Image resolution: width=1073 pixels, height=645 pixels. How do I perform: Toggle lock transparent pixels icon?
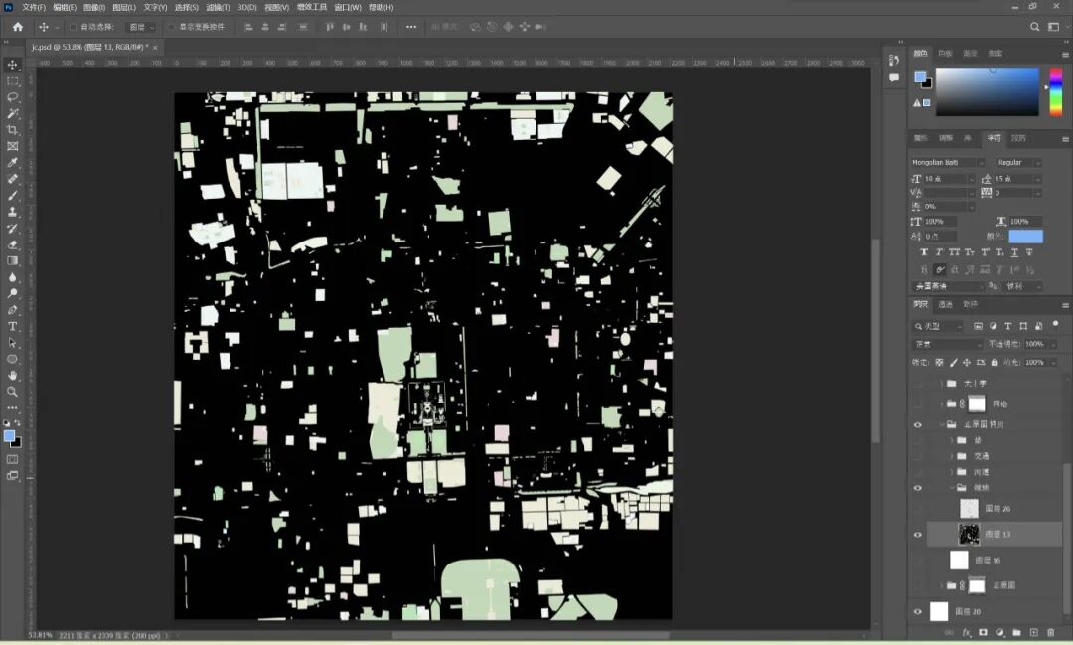939,362
